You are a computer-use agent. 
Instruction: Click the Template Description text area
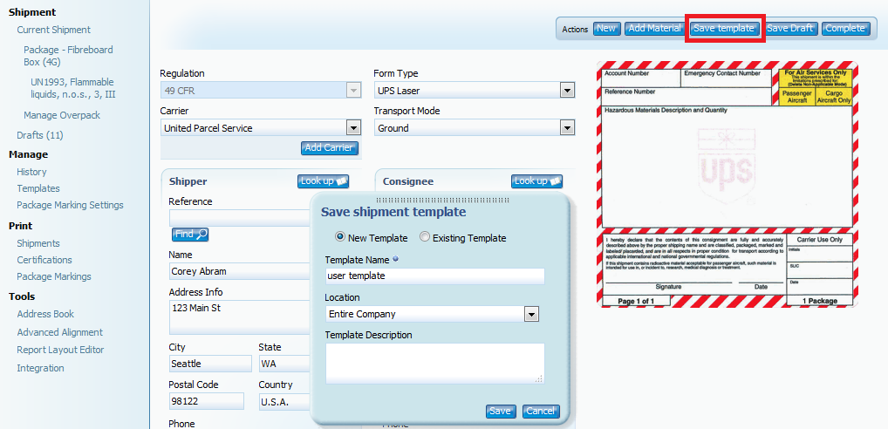pyautogui.click(x=434, y=363)
